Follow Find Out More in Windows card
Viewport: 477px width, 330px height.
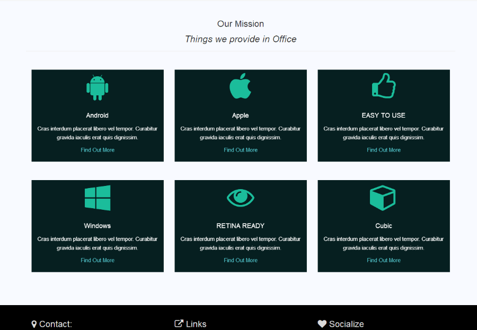(98, 261)
